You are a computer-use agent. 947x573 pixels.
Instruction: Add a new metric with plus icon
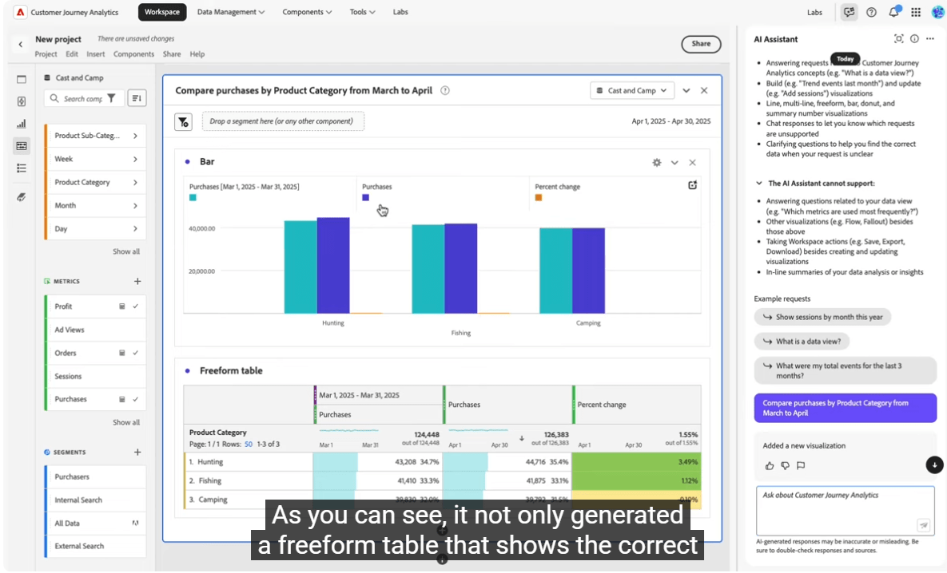click(x=137, y=281)
